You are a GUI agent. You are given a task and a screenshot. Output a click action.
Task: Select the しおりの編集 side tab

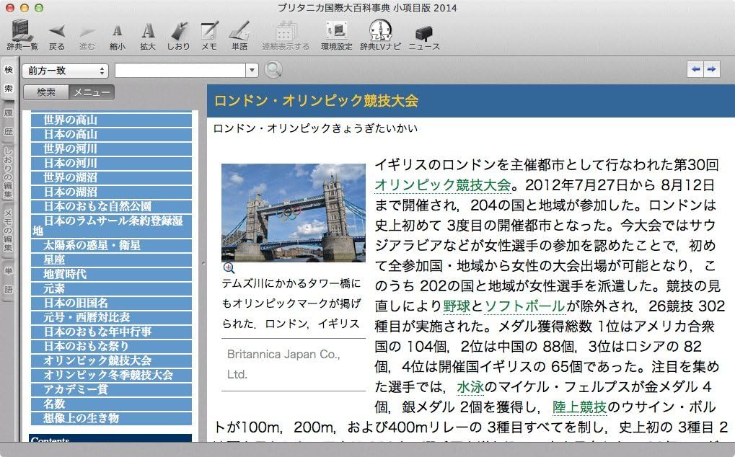pyautogui.click(x=9, y=174)
